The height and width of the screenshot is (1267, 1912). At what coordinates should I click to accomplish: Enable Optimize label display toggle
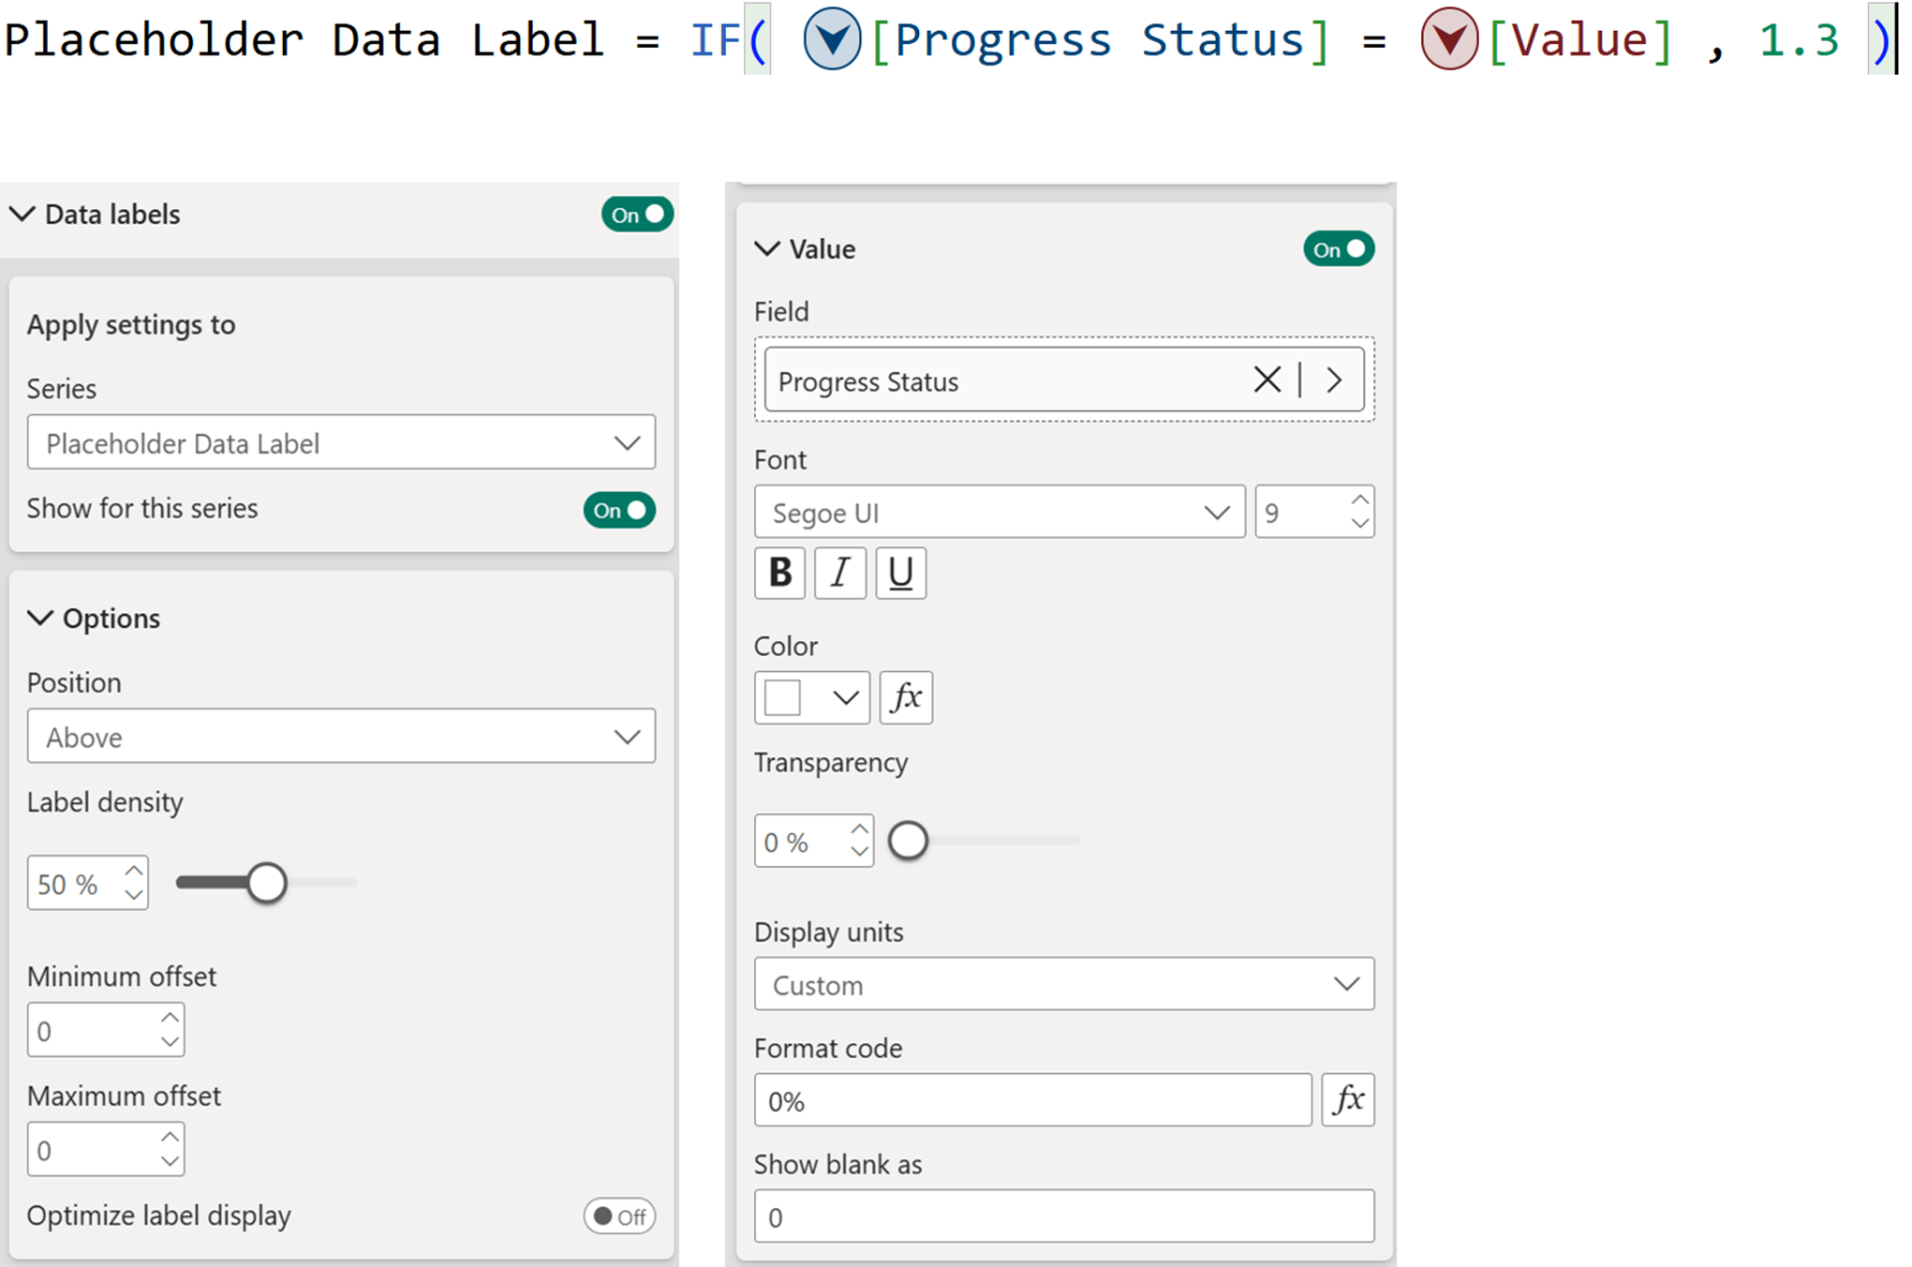pos(619,1215)
